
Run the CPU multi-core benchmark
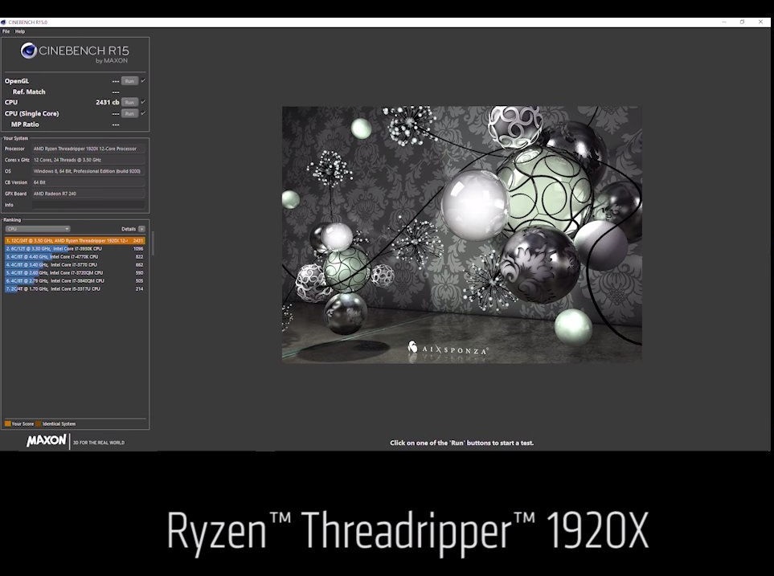coord(129,102)
